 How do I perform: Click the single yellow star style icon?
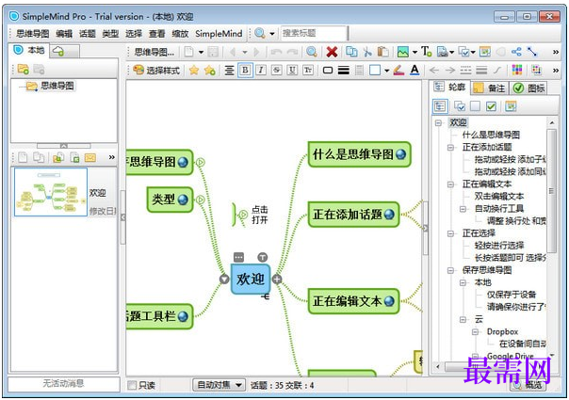[194, 70]
